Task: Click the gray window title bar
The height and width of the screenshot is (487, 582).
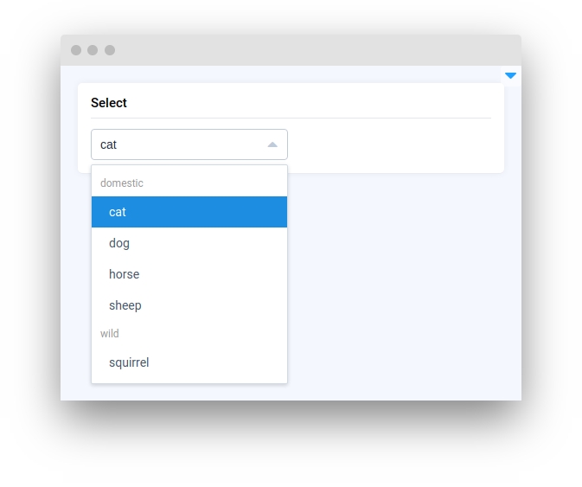Action: (291, 50)
